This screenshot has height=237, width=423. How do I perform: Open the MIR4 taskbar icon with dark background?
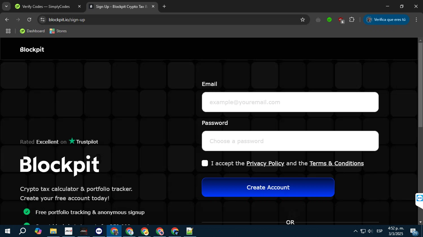(x=84, y=231)
